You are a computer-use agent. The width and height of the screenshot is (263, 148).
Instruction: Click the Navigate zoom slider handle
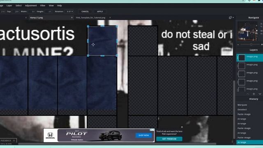click(x=251, y=44)
